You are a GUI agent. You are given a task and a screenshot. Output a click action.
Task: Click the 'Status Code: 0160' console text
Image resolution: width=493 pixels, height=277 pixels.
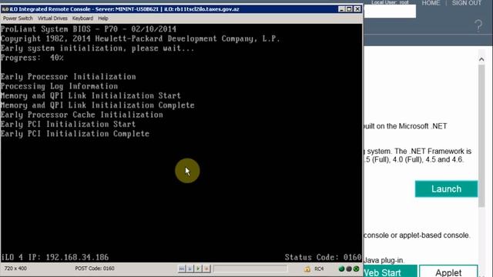tap(323, 258)
